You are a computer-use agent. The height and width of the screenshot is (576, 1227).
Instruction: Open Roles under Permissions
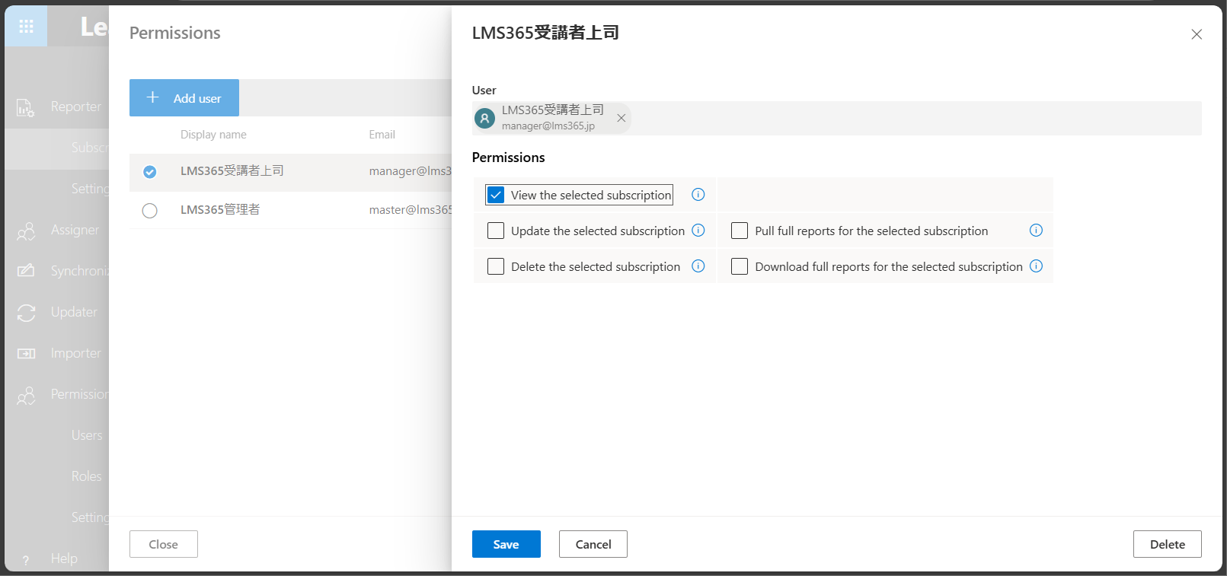87,476
